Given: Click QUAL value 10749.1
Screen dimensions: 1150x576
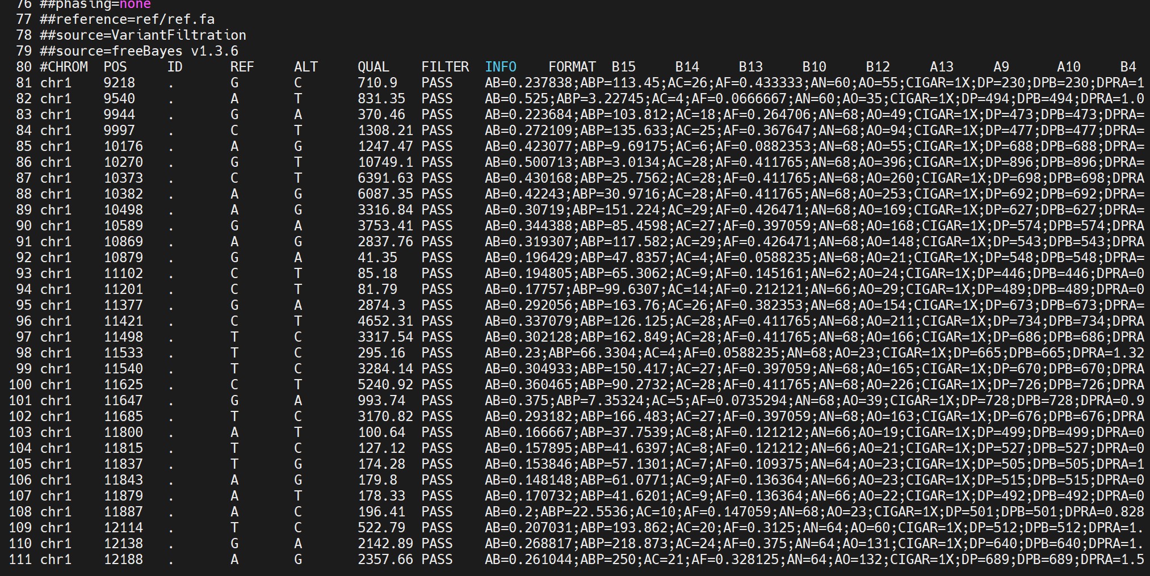Looking at the screenshot, I should pos(385,162).
